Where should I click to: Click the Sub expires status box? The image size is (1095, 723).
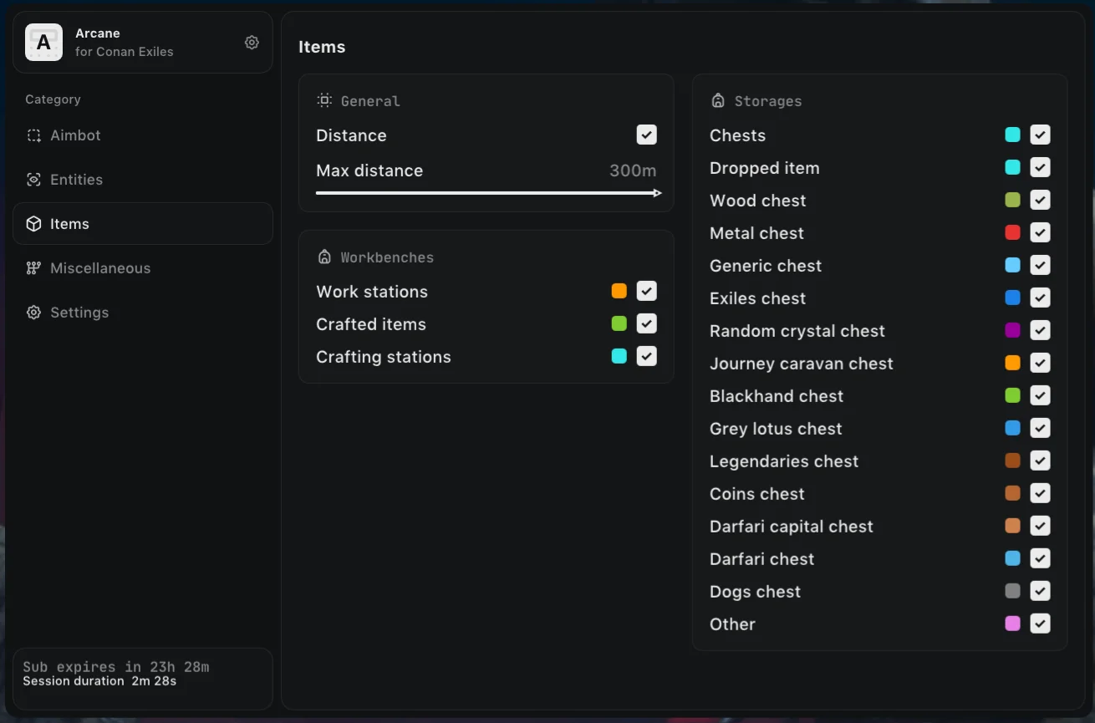click(143, 679)
